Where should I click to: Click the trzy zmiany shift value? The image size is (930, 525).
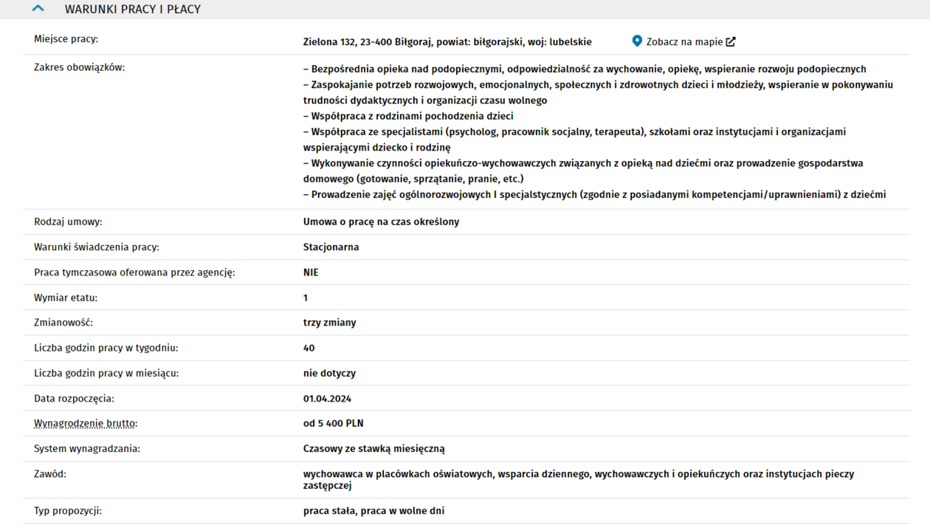point(329,323)
